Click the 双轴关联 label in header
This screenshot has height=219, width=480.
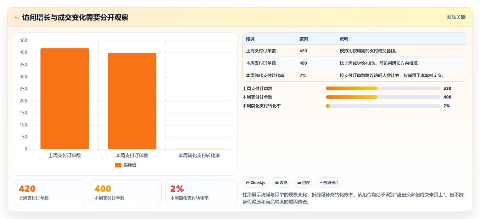(x=456, y=17)
